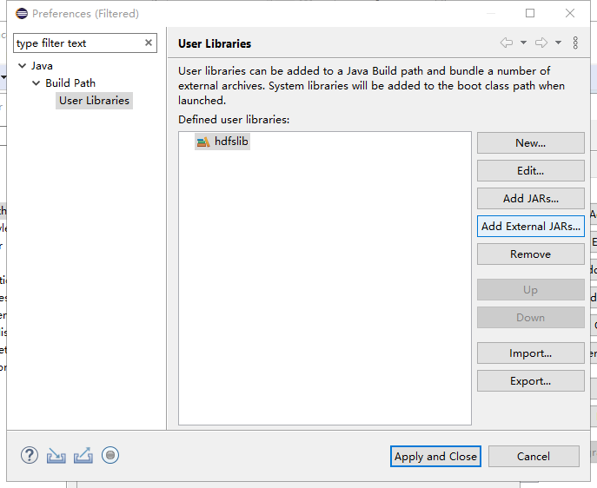The image size is (597, 488).
Task: Click Apply and Close
Action: point(435,457)
